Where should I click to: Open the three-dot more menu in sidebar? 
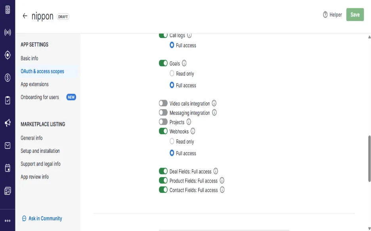coord(8,221)
